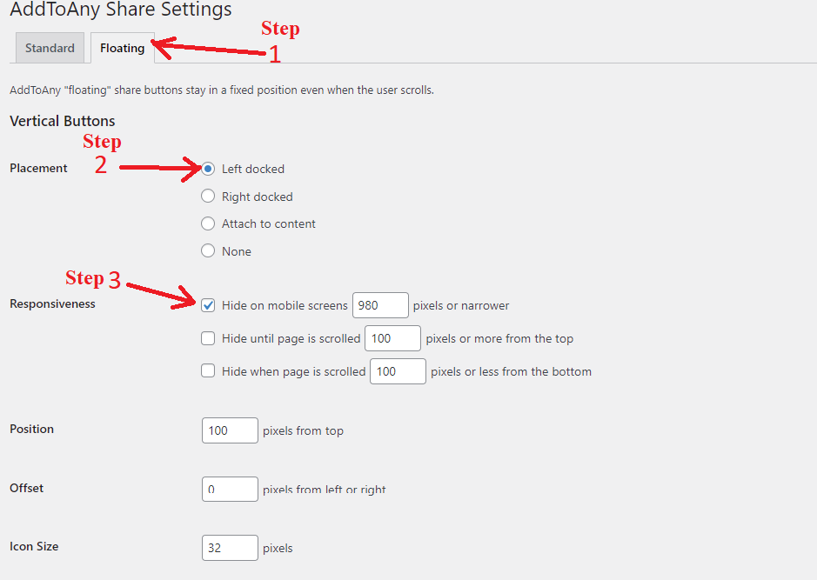Choose the Right docked radio button
Screen dimensions: 817x580
tap(208, 196)
